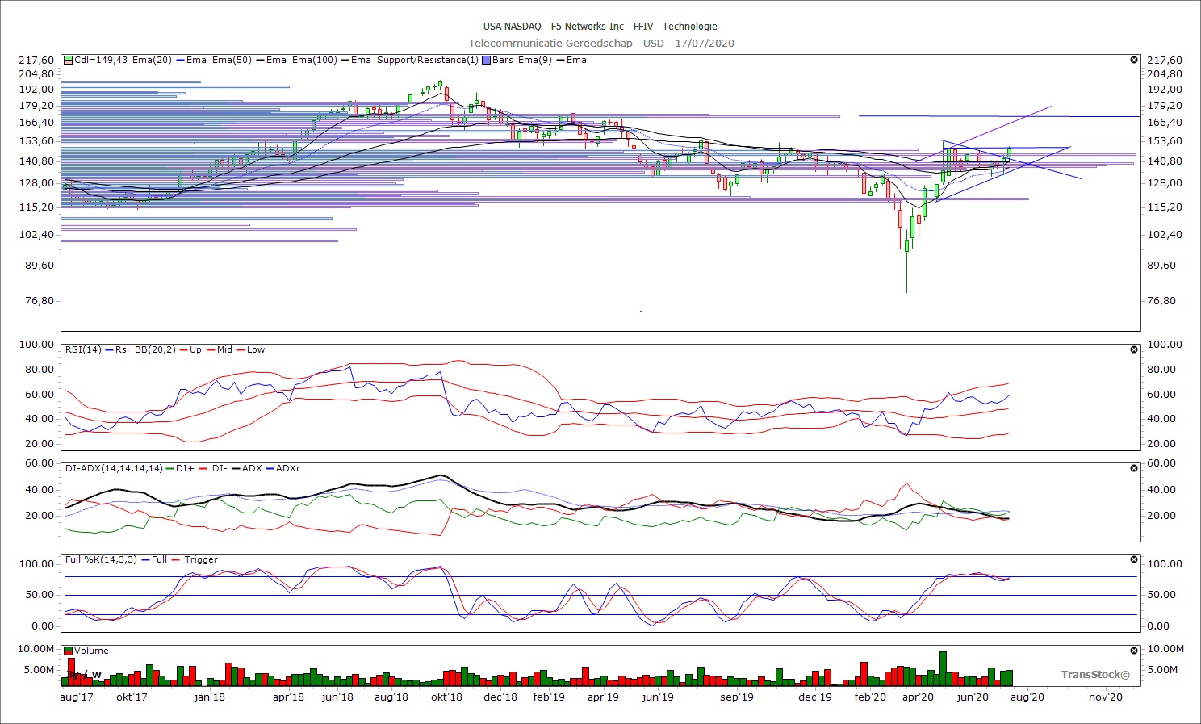Click the Volume panel label
The image size is (1201, 724).
coord(91,651)
